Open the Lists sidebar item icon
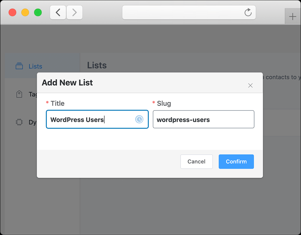The image size is (301, 235). (x=19, y=66)
